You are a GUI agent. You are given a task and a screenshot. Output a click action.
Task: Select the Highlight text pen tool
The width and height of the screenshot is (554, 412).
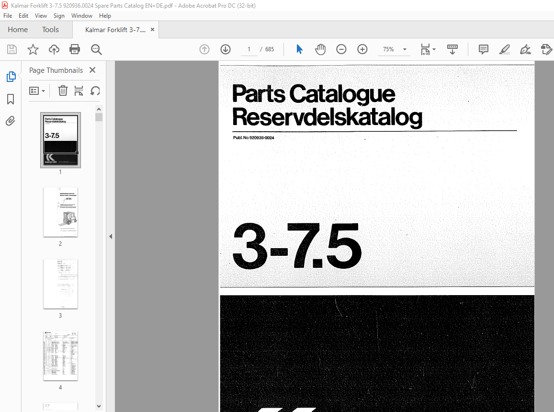point(504,49)
